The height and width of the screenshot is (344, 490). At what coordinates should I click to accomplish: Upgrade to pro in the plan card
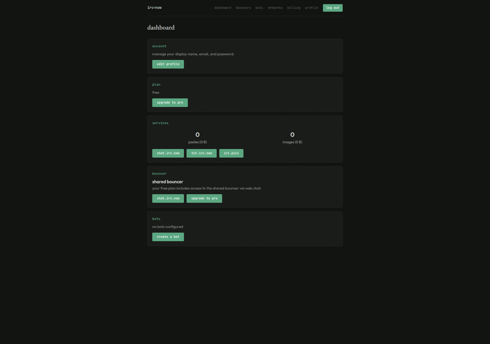[x=170, y=103]
